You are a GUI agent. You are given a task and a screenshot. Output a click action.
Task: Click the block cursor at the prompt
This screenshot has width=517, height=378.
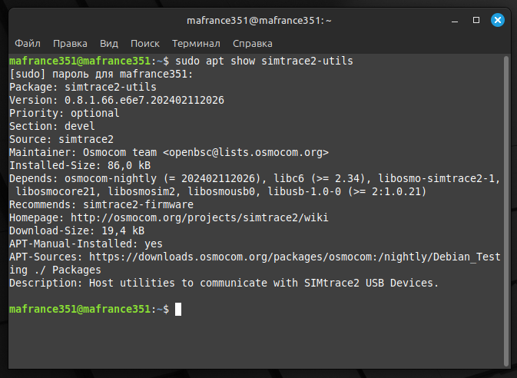tap(178, 309)
